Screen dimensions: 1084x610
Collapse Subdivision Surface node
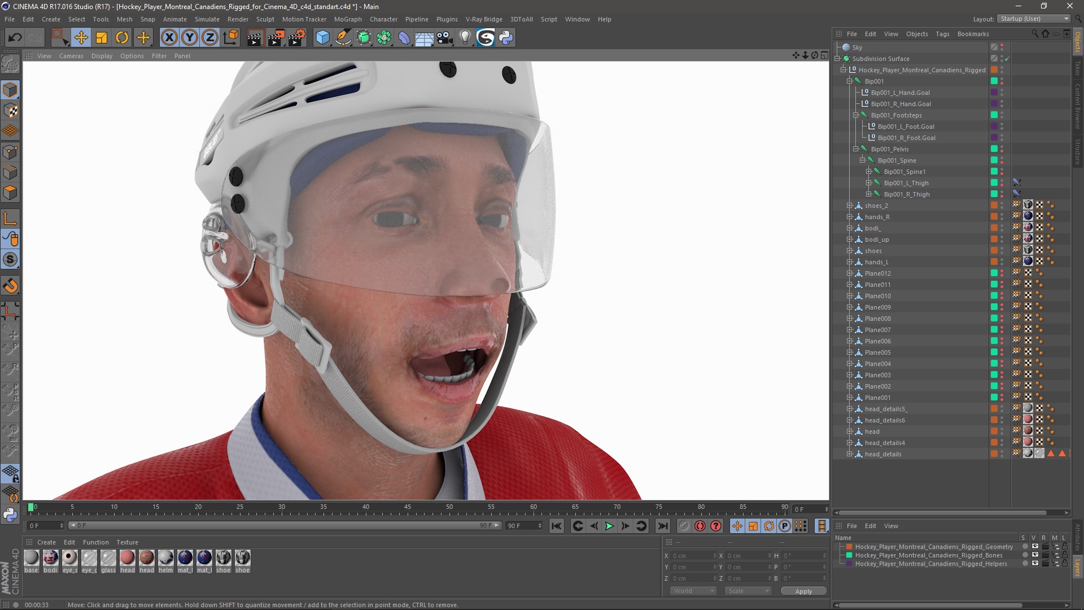click(x=837, y=59)
